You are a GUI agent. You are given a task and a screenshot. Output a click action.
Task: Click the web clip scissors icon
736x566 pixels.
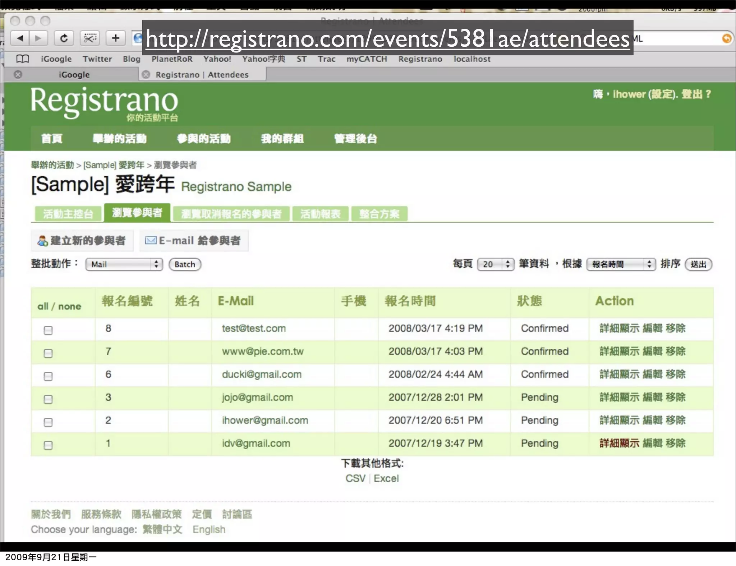click(x=90, y=38)
